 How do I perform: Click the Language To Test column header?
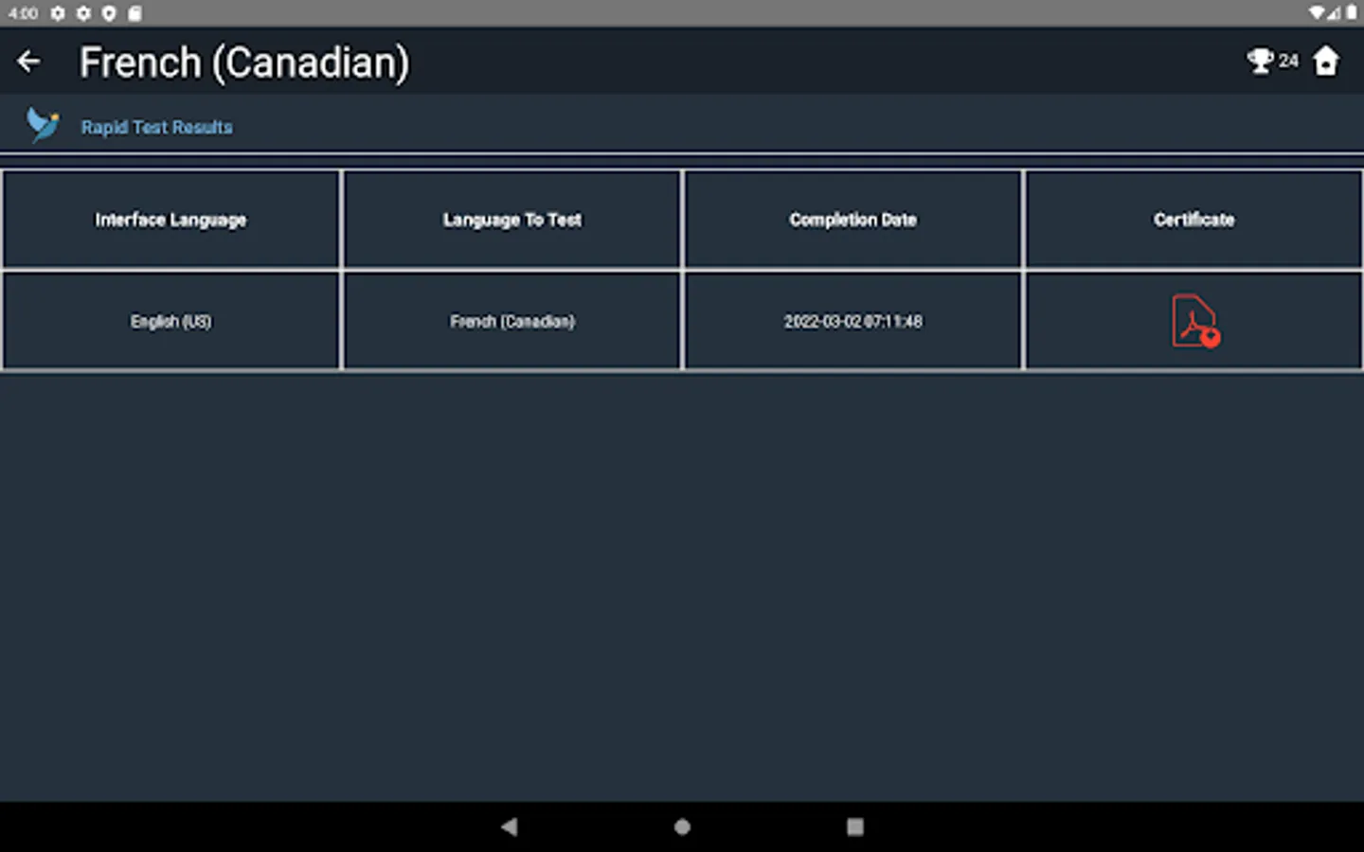(x=512, y=220)
